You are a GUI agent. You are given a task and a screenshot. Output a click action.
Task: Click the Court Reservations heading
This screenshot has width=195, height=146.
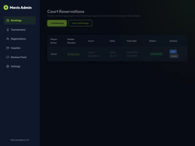click(66, 12)
